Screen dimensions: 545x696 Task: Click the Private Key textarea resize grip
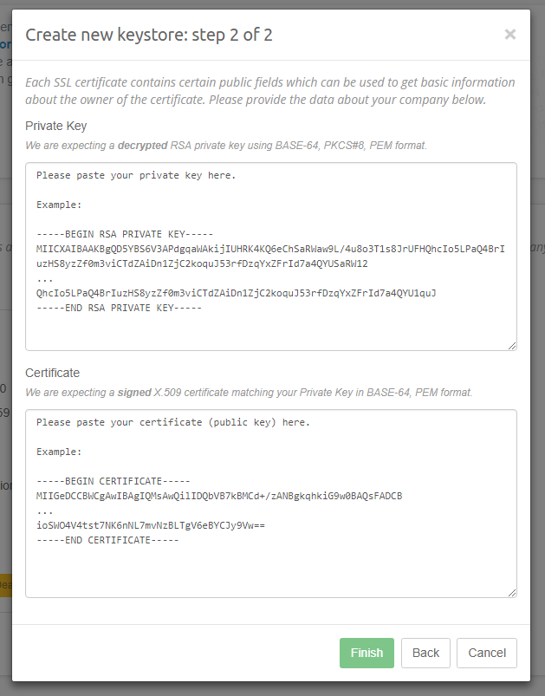point(513,345)
